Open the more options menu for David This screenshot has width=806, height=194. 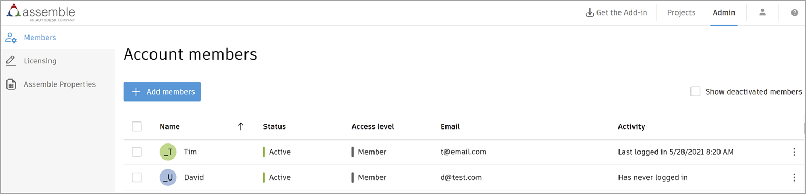tap(794, 177)
